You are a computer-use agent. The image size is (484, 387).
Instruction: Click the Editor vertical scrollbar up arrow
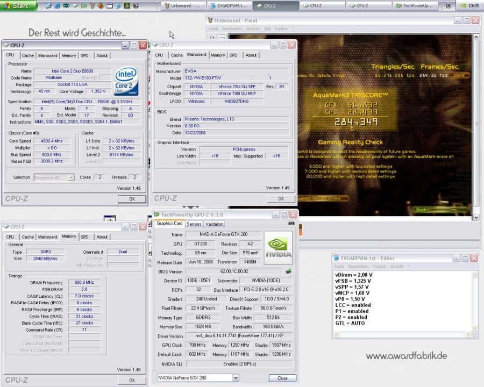475,274
